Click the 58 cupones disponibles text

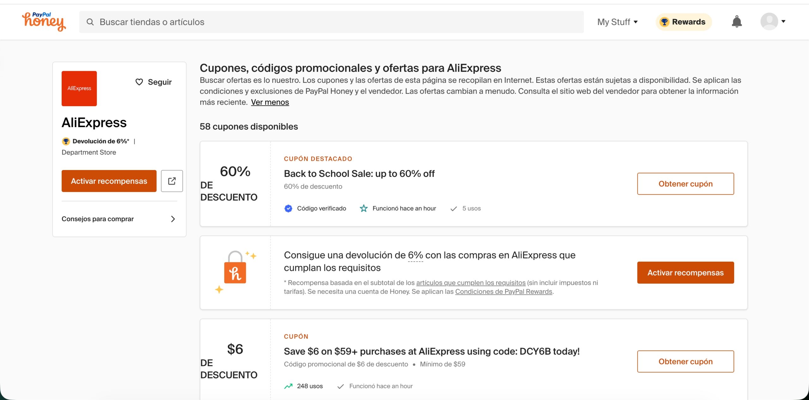click(x=249, y=127)
